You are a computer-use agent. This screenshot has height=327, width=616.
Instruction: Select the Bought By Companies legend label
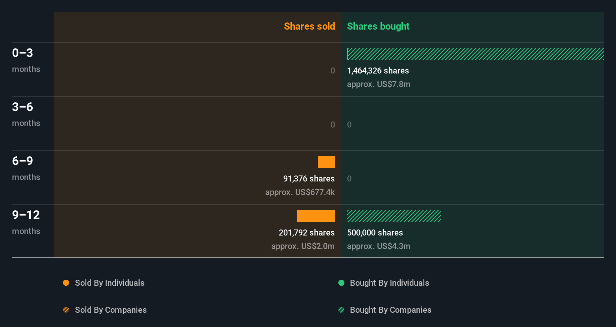tap(391, 310)
